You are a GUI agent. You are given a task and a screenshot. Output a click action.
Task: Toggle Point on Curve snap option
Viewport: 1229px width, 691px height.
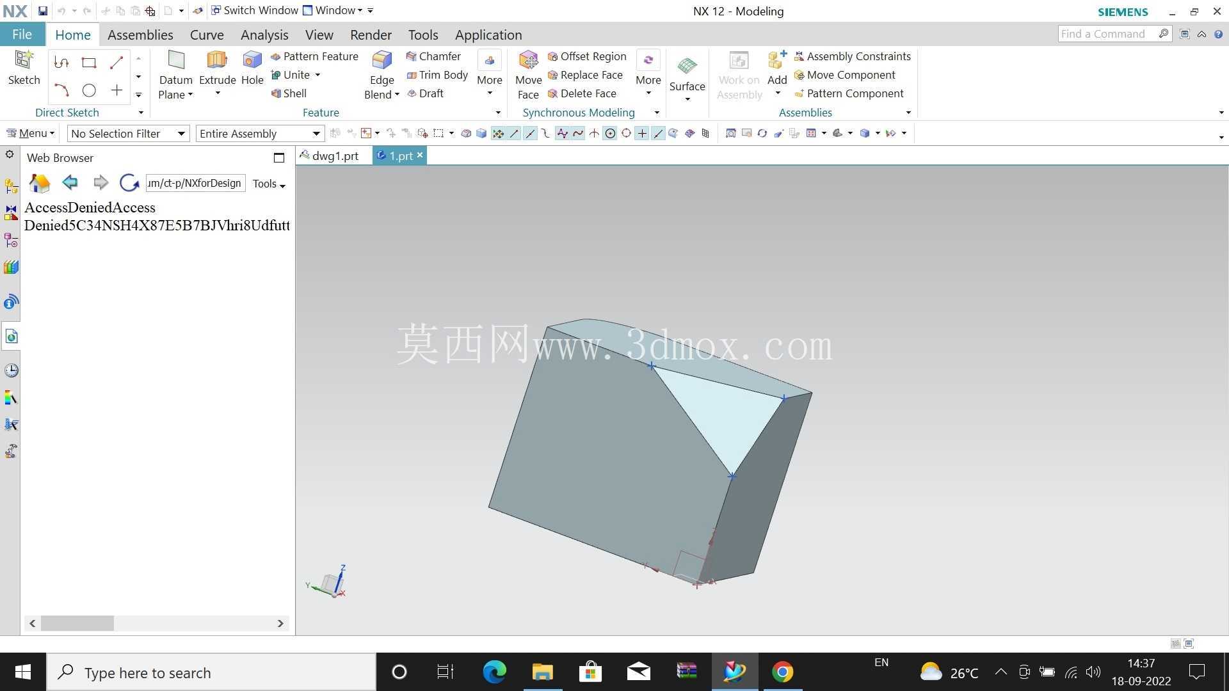[x=658, y=133]
